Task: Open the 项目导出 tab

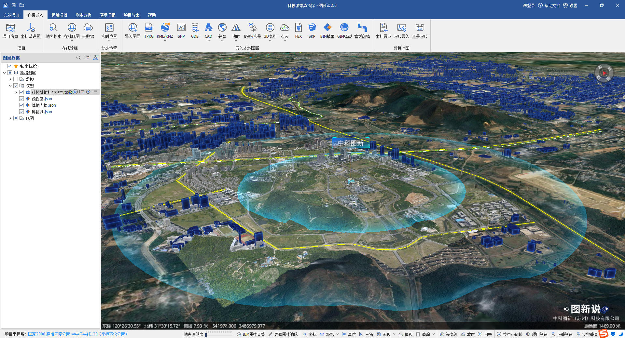Action: pos(132,15)
